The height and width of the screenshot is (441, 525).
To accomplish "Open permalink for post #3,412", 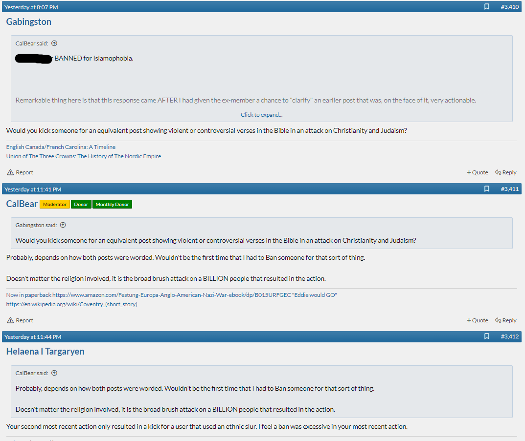I will pyautogui.click(x=510, y=336).
